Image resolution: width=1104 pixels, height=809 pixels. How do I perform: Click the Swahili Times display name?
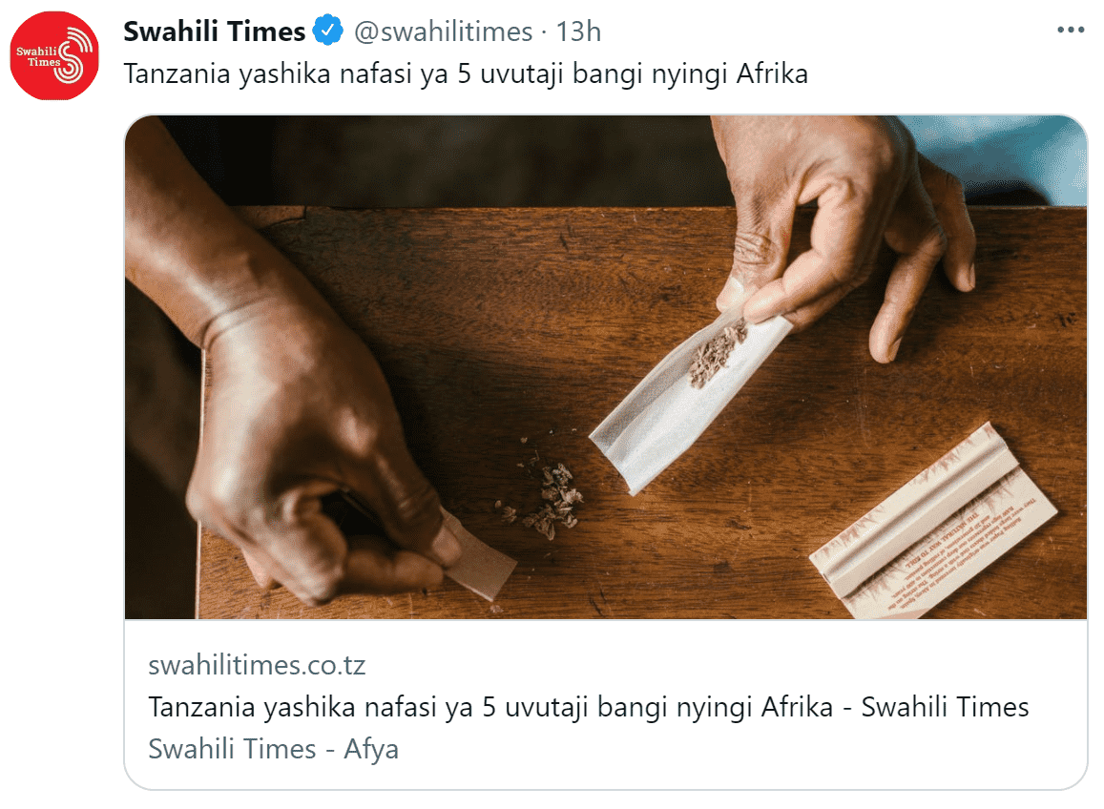point(214,31)
